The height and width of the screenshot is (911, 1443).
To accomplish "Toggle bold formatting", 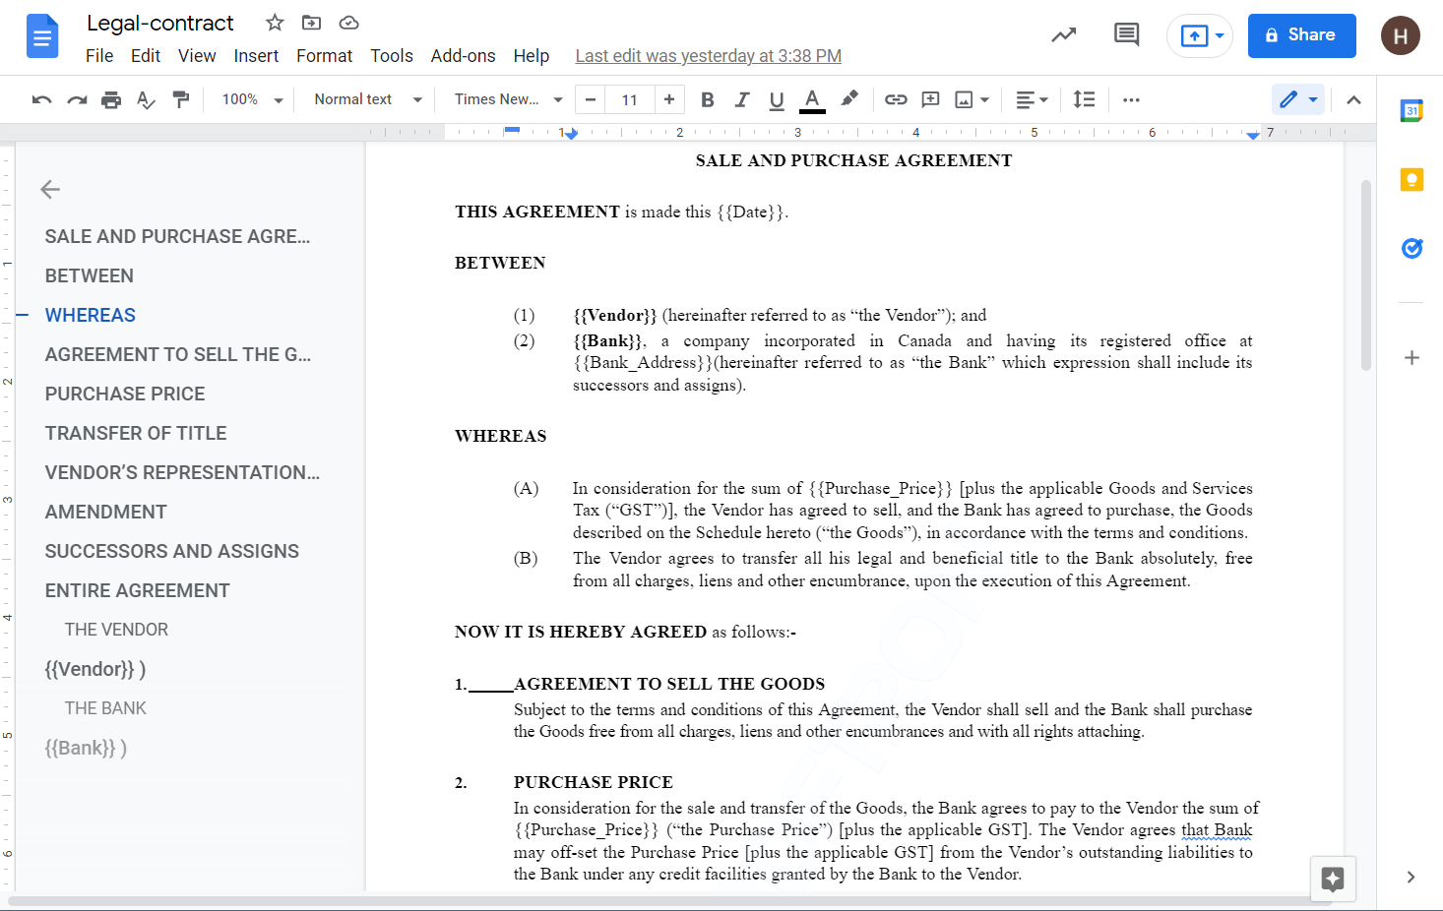I will pos(707,98).
